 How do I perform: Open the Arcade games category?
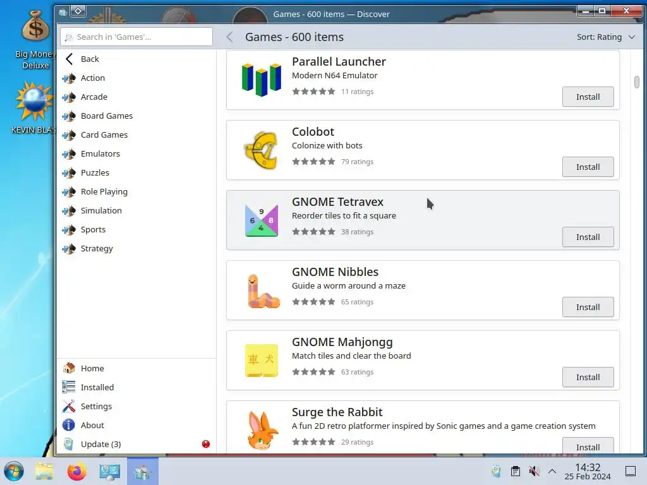coord(136,97)
